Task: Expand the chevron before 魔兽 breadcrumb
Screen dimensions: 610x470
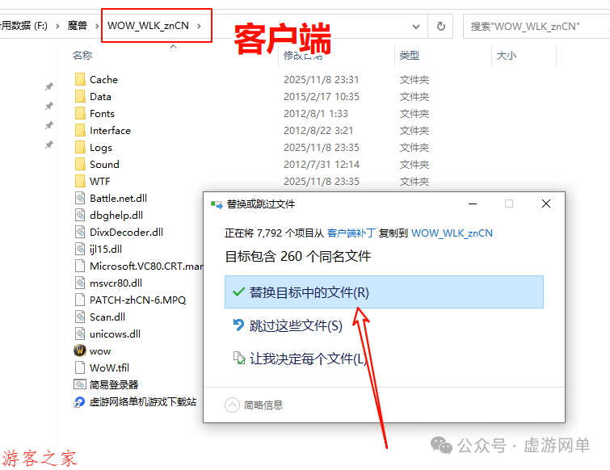Action: coord(57,26)
